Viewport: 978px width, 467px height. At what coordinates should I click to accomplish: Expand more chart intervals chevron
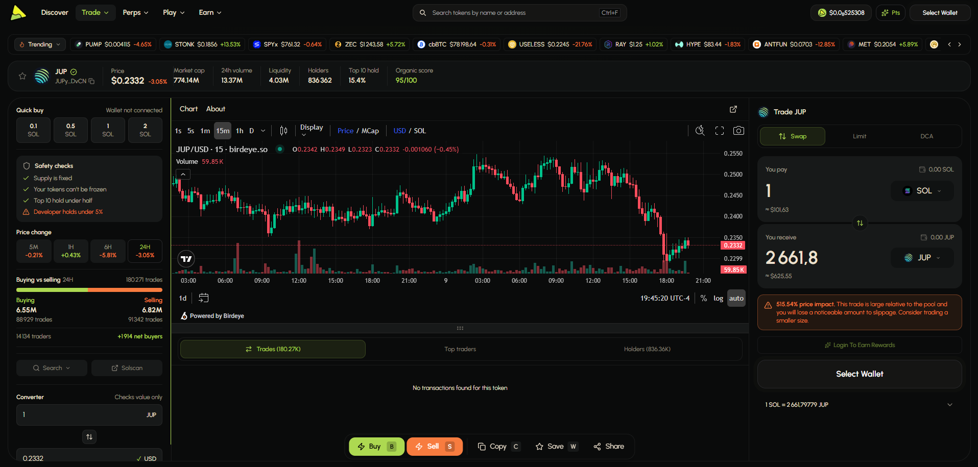[263, 131]
